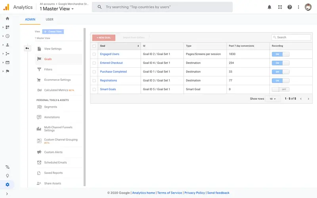Expand the Conversions section arrow
317x198 pixels.
pyautogui.click(x=3, y=71)
